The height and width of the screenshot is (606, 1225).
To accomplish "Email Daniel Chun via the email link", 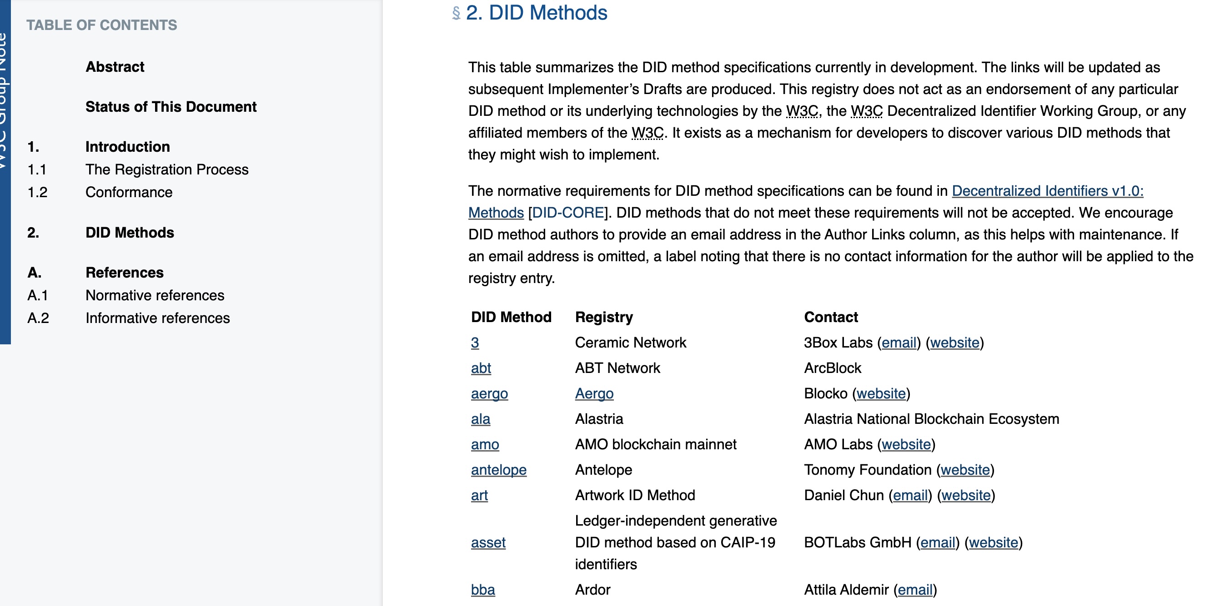I will [910, 495].
